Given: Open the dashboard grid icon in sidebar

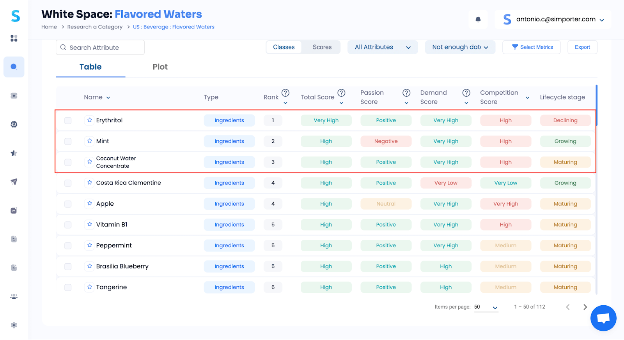Looking at the screenshot, I should click(x=14, y=38).
